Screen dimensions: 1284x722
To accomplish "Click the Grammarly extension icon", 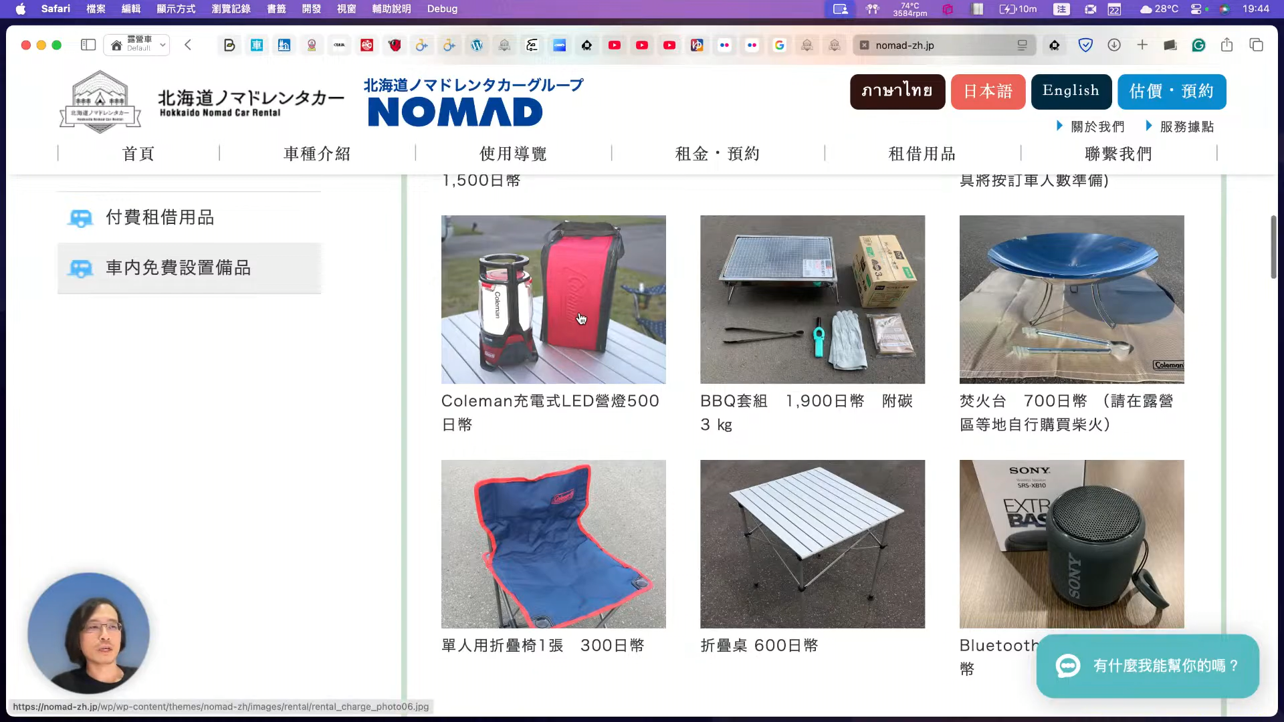I will click(1198, 45).
